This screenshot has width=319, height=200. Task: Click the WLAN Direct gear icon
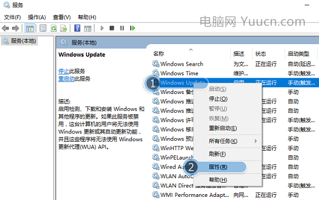(156, 185)
